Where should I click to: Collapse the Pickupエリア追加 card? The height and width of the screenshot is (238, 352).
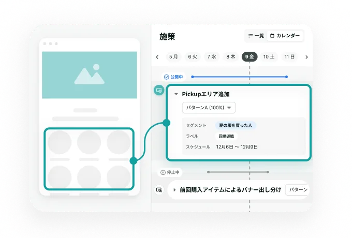[x=176, y=94]
